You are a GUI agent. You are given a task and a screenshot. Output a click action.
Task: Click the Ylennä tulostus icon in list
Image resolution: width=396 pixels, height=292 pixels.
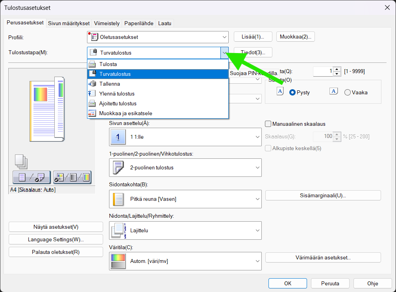(x=92, y=94)
